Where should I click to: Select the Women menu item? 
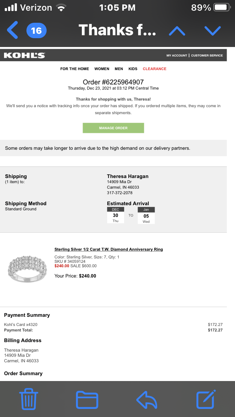point(102,69)
